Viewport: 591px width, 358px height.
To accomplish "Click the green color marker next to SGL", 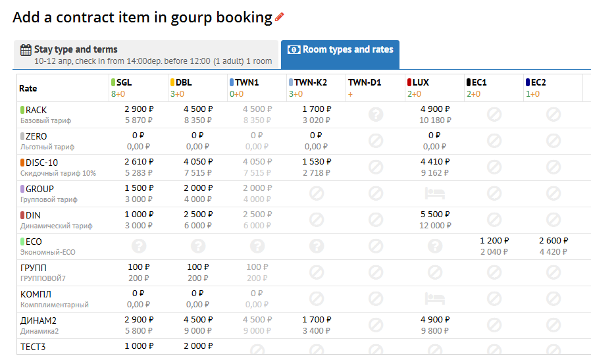I will pos(113,83).
